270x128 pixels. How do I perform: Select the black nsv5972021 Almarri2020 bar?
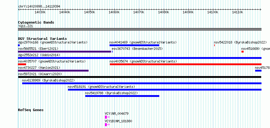(x=140, y=77)
